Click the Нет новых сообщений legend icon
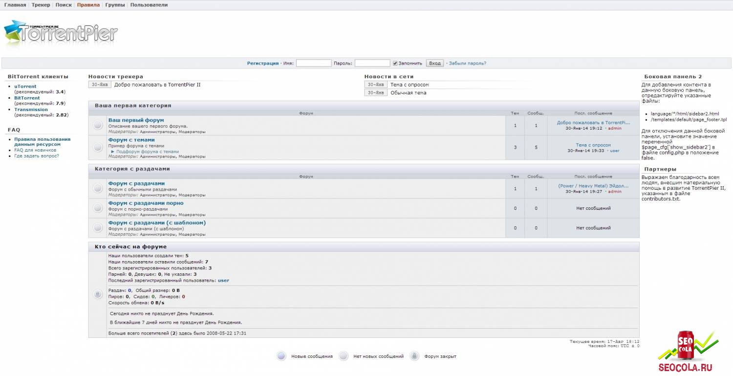The image size is (733, 376). (344, 356)
